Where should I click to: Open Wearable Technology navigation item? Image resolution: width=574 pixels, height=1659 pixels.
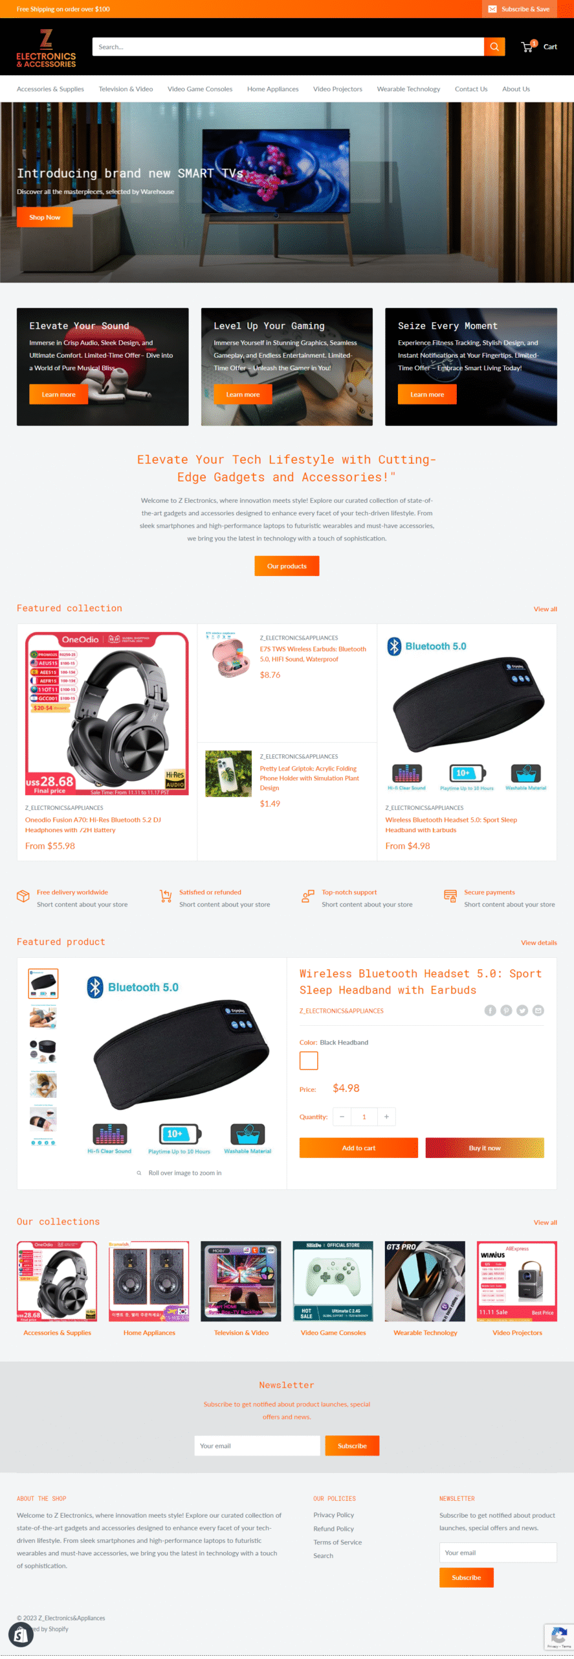click(408, 89)
